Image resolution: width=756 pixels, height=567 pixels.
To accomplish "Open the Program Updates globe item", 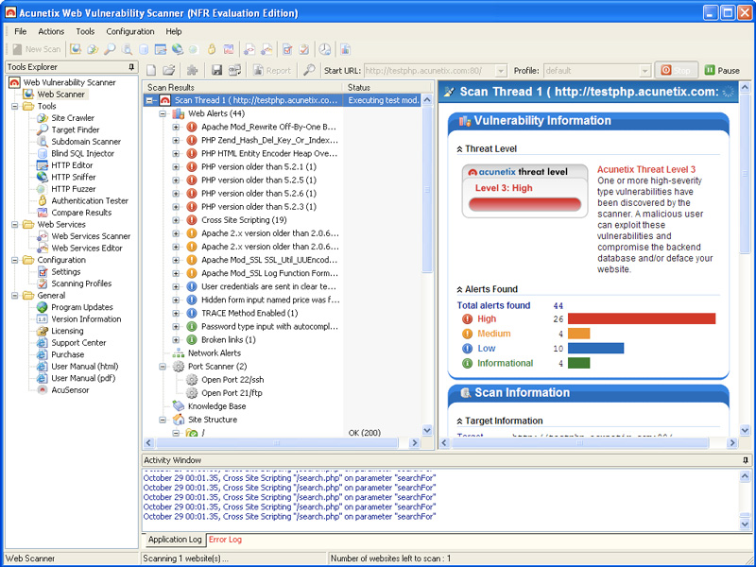I will 81,307.
